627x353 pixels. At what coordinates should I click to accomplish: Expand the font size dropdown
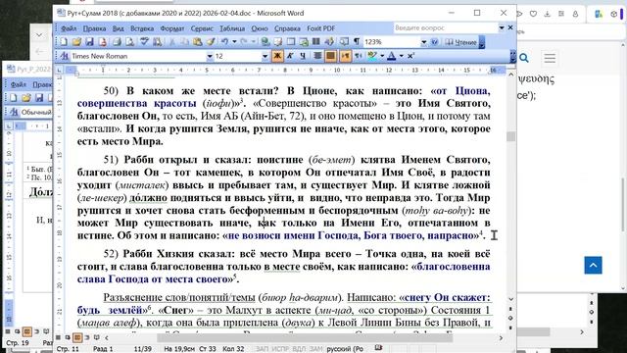265,57
